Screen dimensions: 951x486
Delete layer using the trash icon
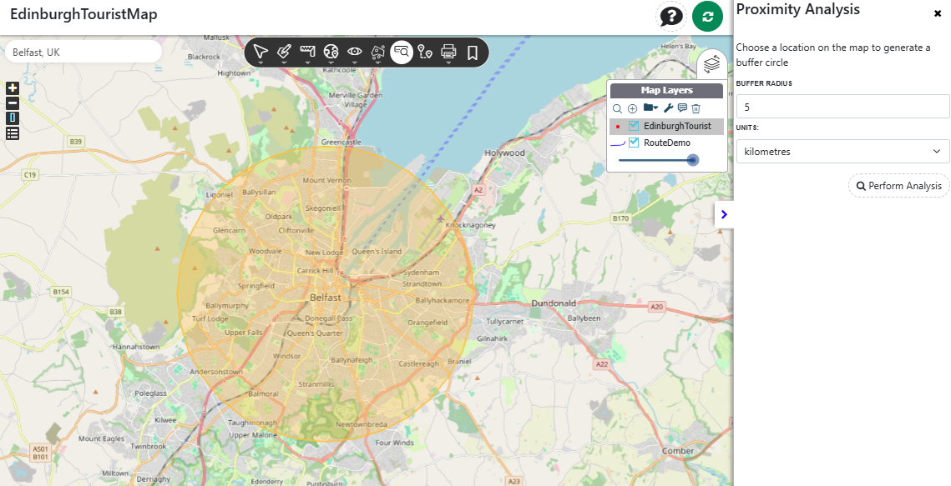tap(696, 108)
